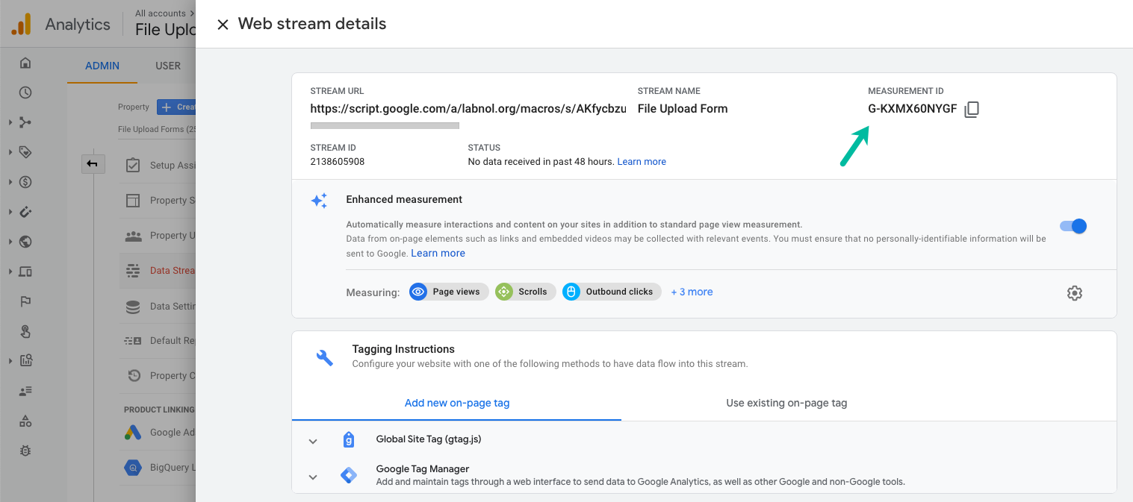This screenshot has height=502, width=1133.
Task: Click the Data Settings database icon
Action: pos(133,306)
